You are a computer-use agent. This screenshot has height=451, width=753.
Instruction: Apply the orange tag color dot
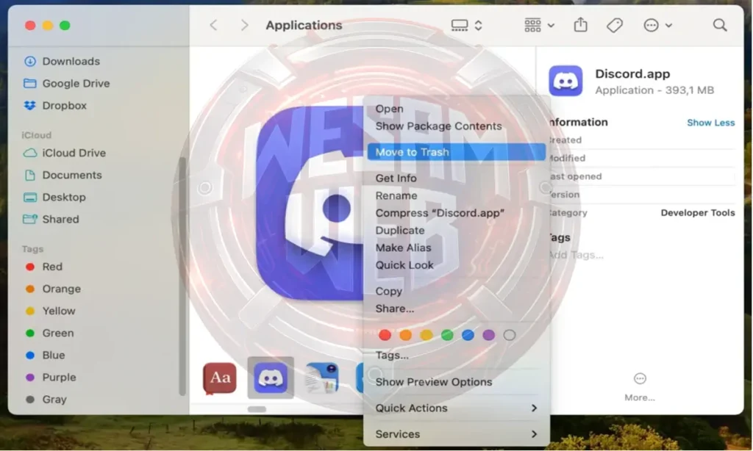pyautogui.click(x=405, y=335)
